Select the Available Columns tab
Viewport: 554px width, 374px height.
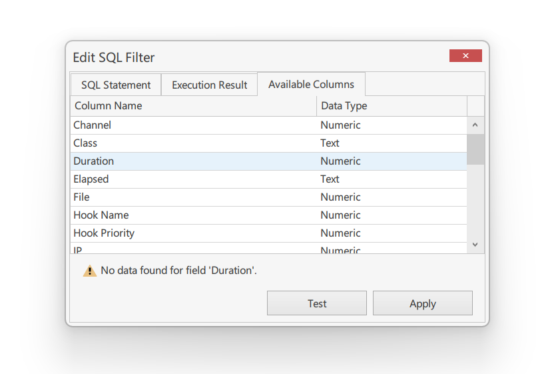[x=311, y=84]
